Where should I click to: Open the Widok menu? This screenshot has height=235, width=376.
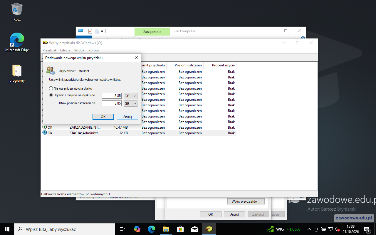click(79, 50)
